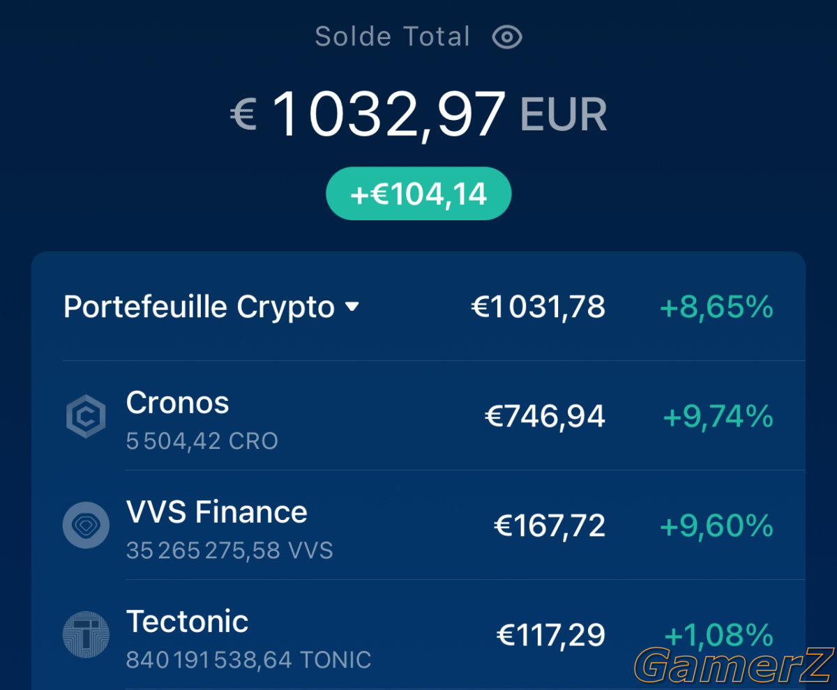The height and width of the screenshot is (690, 837).
Task: Toggle balance visibility eye icon
Action: point(507,37)
